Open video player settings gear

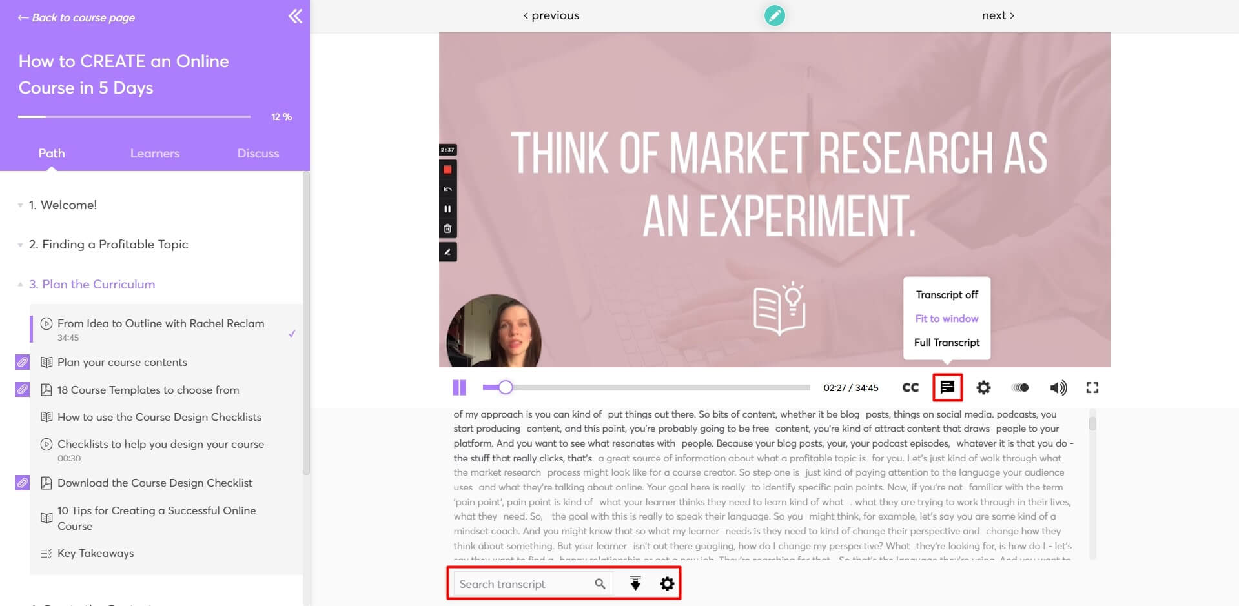click(x=983, y=387)
